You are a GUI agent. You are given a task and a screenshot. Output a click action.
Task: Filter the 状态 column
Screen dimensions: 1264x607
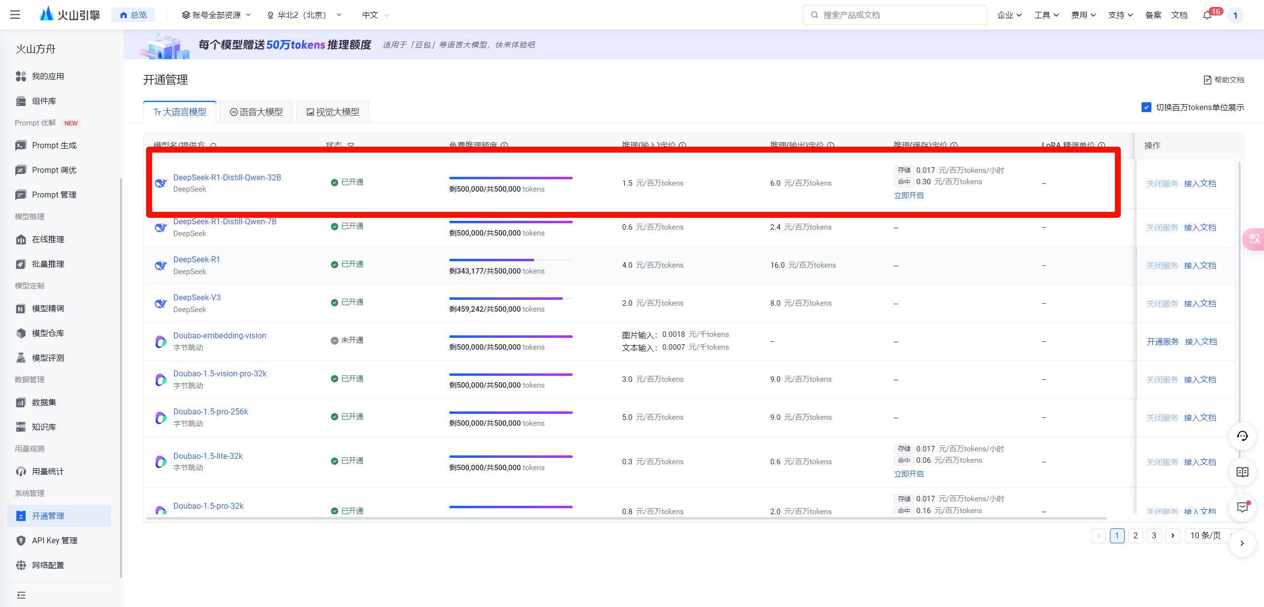[x=351, y=145]
